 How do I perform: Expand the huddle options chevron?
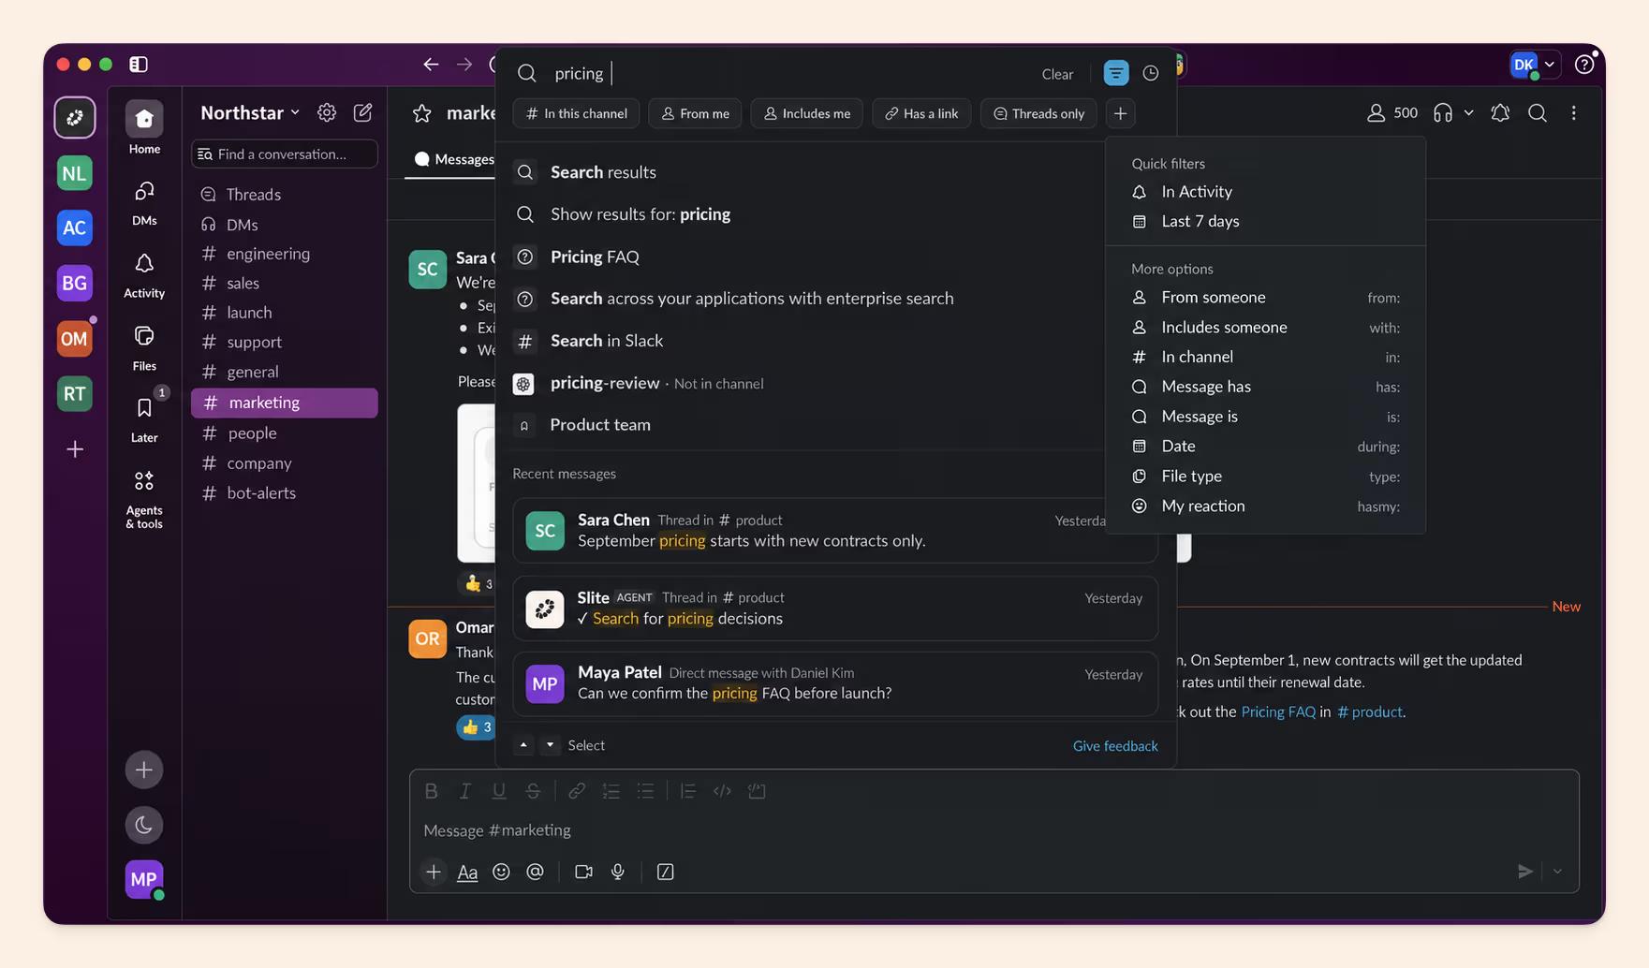pos(1468,112)
